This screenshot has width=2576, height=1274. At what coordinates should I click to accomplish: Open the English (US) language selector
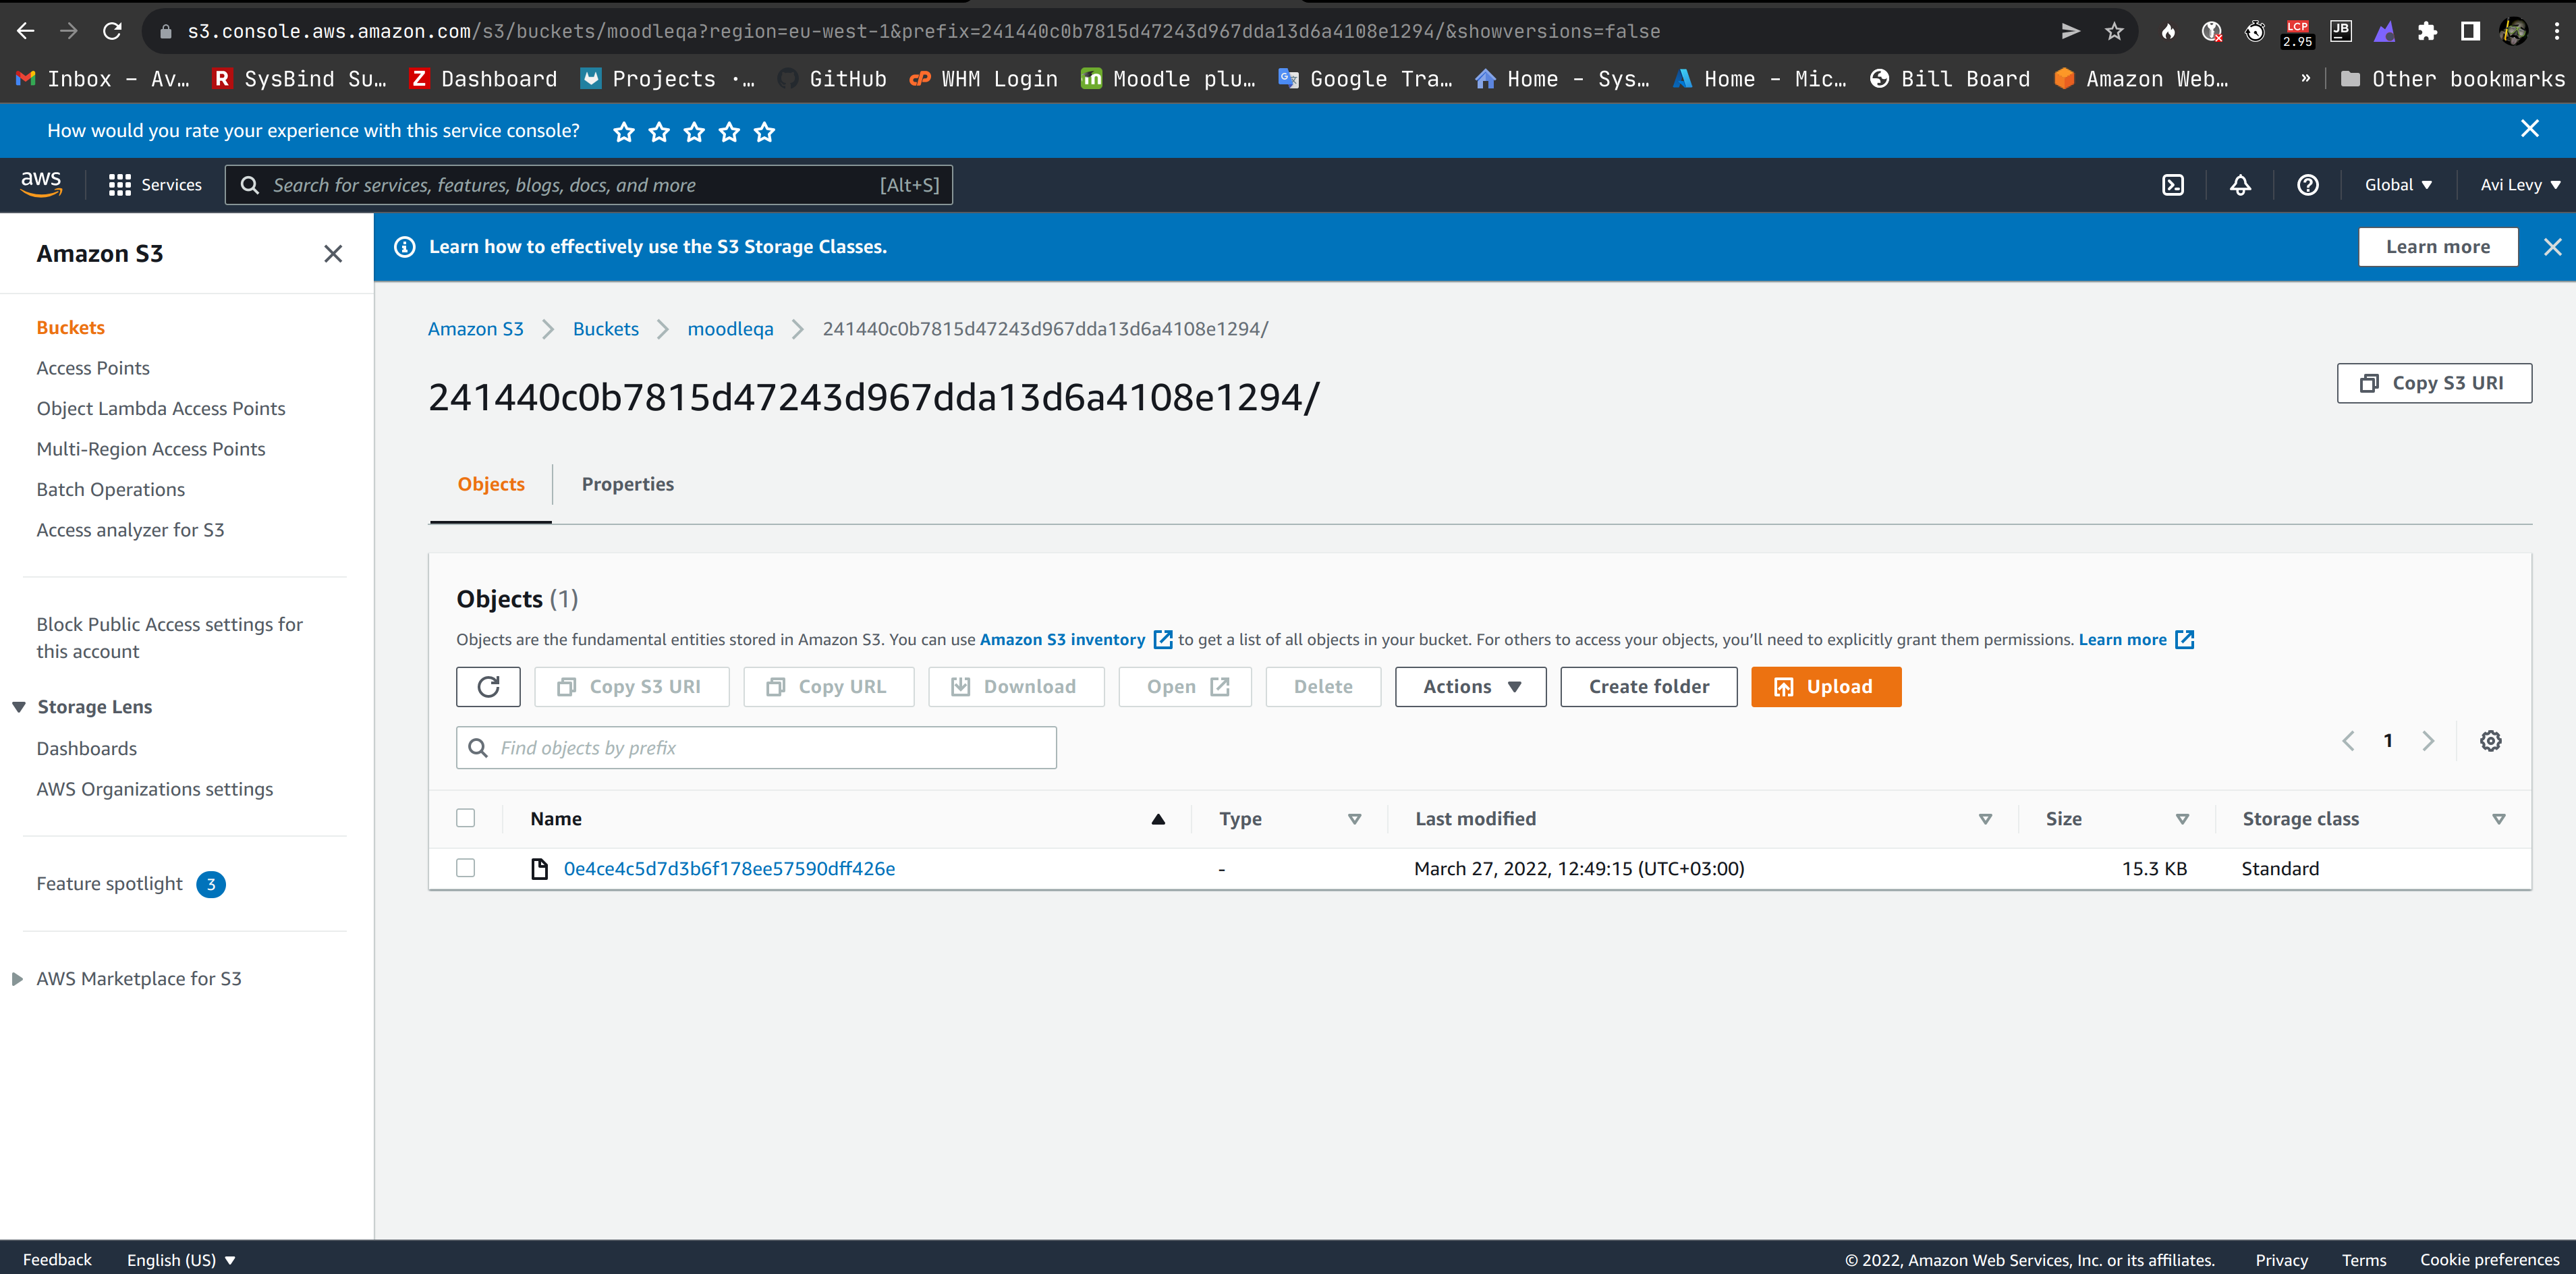coord(181,1260)
